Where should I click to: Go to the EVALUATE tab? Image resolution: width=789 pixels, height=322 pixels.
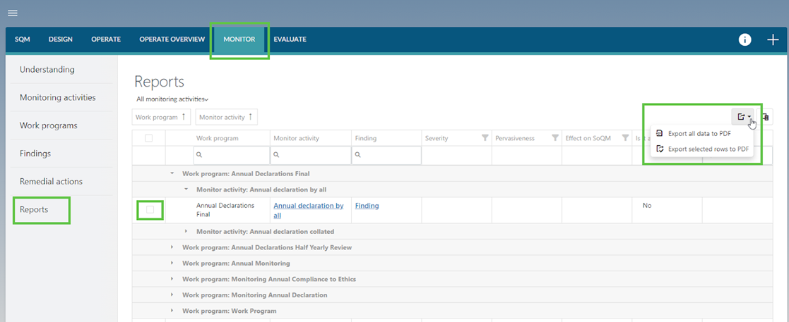click(x=290, y=39)
